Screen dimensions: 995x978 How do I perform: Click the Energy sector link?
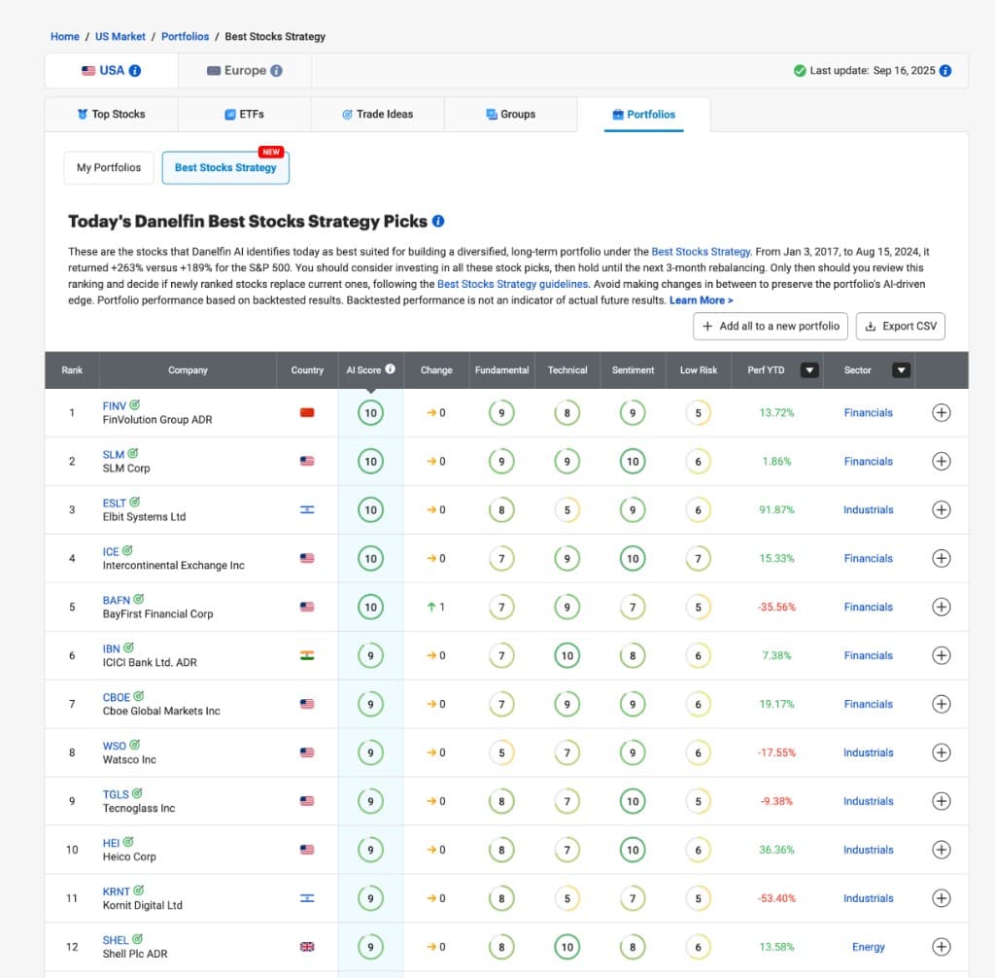coord(868,947)
